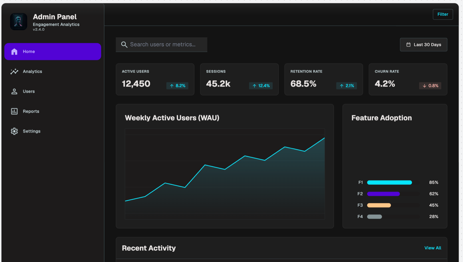Click the Filter button
The width and height of the screenshot is (463, 262).
click(443, 14)
